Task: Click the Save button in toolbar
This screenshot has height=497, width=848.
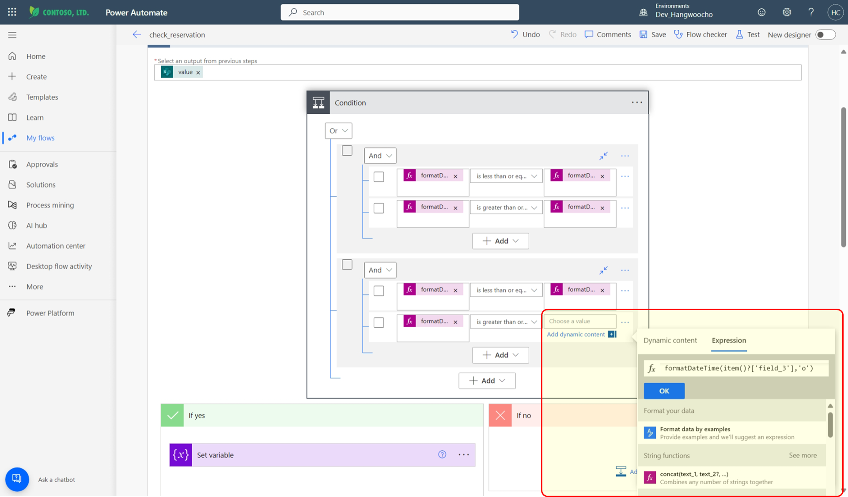Action: [653, 34]
